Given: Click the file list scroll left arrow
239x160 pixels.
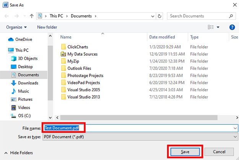Looking at the screenshot, I should 57,118.
